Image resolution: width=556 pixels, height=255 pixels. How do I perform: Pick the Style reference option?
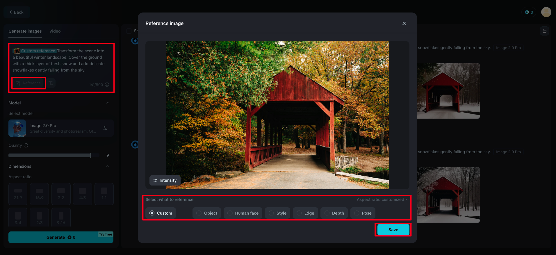pos(278,213)
